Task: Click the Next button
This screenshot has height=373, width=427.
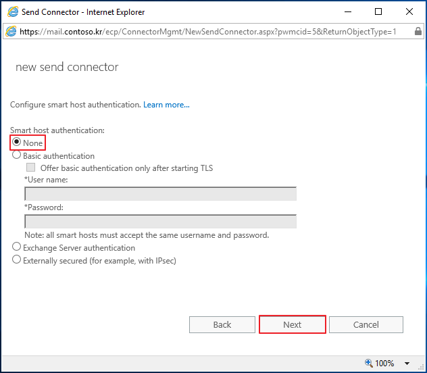Action: (x=292, y=324)
